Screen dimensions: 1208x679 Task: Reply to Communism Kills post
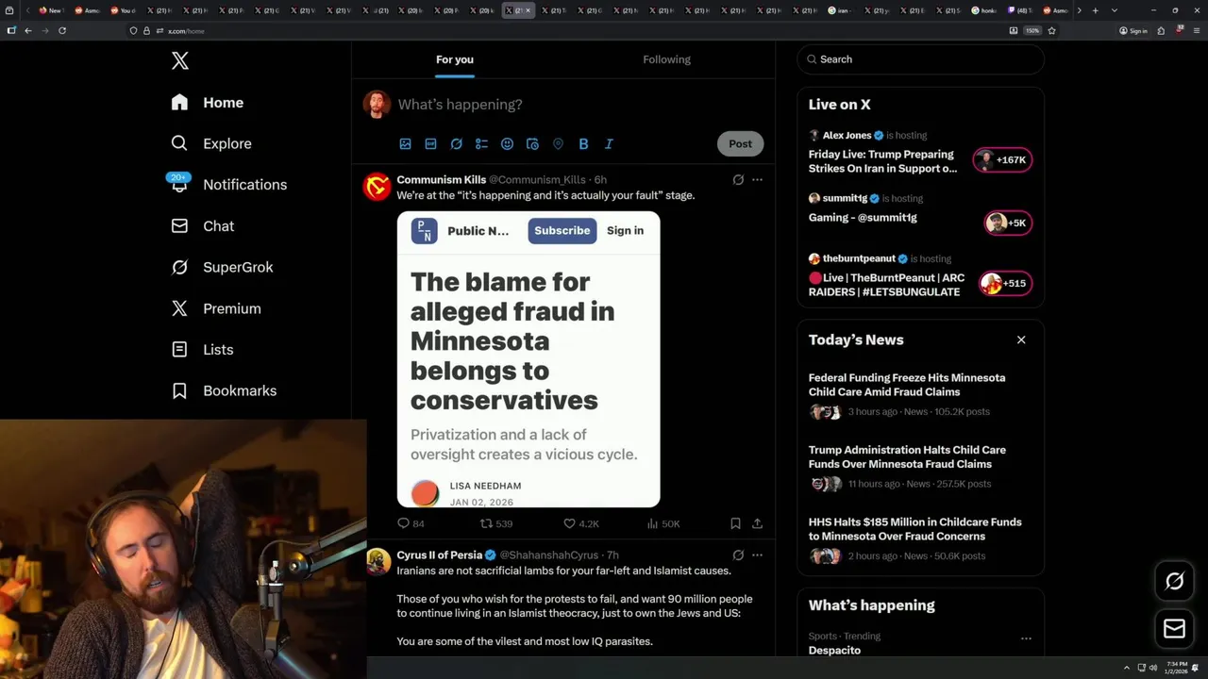click(411, 523)
